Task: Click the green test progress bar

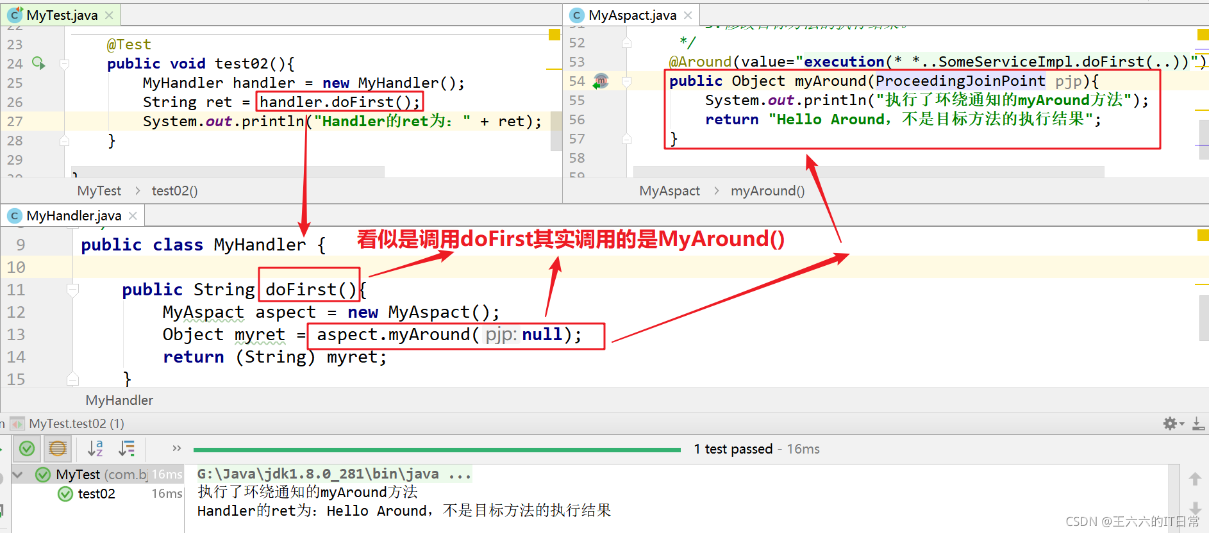Action: point(437,450)
